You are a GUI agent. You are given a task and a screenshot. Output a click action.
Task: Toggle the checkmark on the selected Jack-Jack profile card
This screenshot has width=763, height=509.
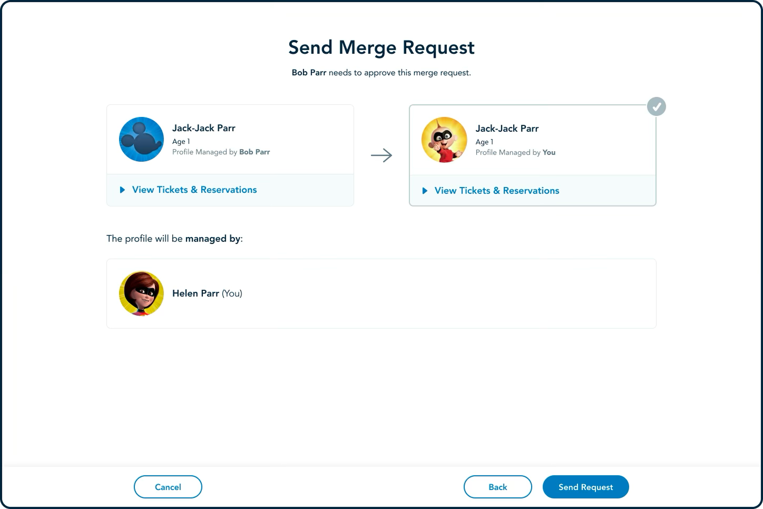pos(656,106)
